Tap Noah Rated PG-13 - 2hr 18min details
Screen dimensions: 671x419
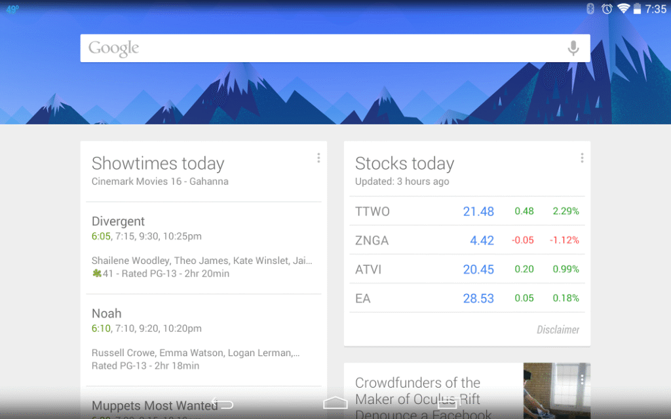pos(145,365)
